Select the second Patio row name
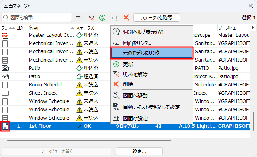 click(x=34, y=77)
